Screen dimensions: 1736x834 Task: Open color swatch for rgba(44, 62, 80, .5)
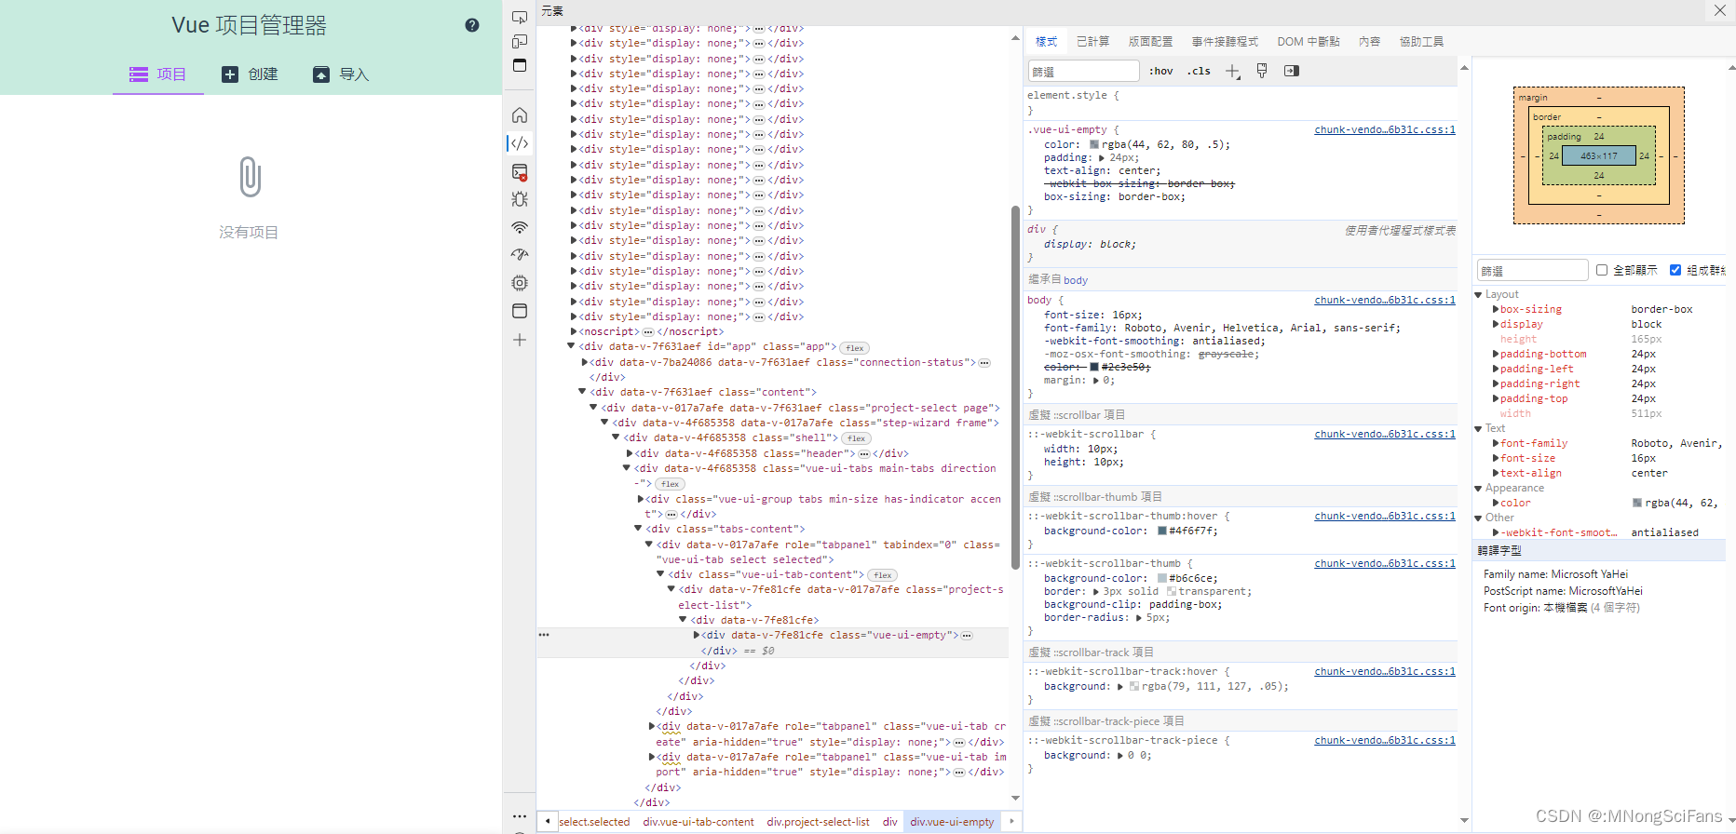click(x=1094, y=145)
